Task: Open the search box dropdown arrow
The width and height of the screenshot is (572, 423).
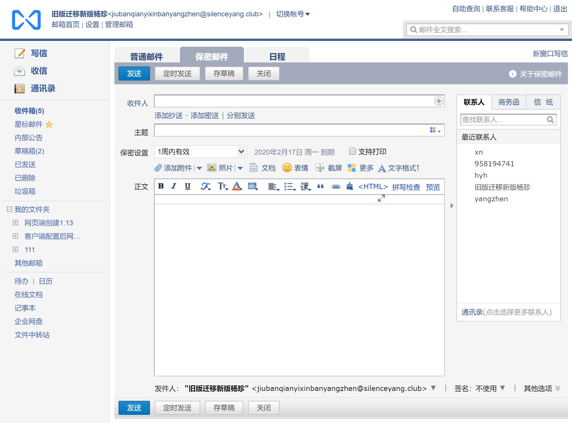Action: coord(562,30)
